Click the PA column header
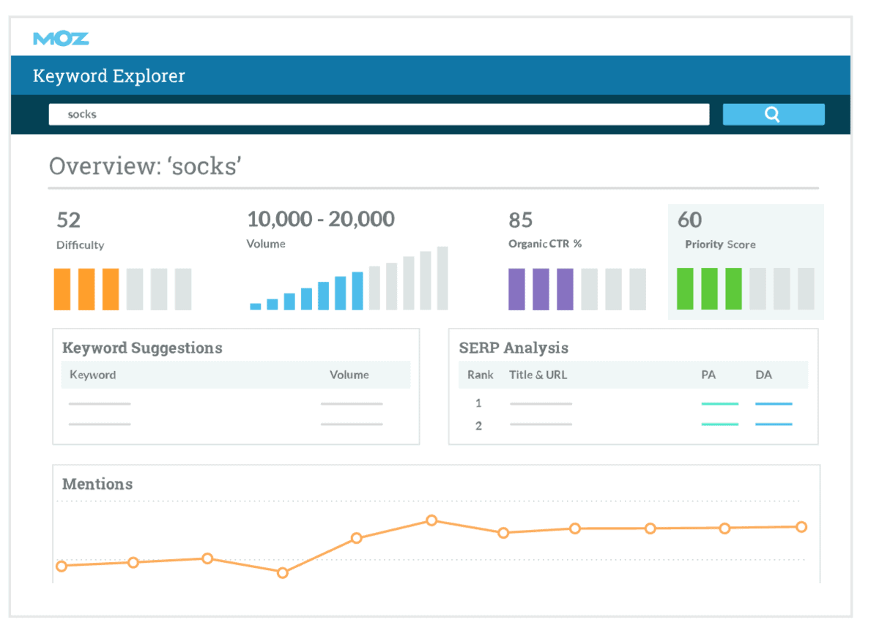Viewport: 879px width, 625px height. pyautogui.click(x=708, y=375)
